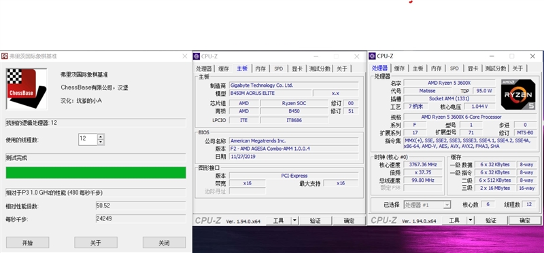544x253 pixels.
Task: Click B450M AORUS ELITE model field
Action: [x=270, y=93]
